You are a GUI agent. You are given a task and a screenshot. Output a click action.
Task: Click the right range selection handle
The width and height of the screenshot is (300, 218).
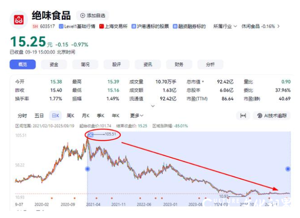coord(288,169)
